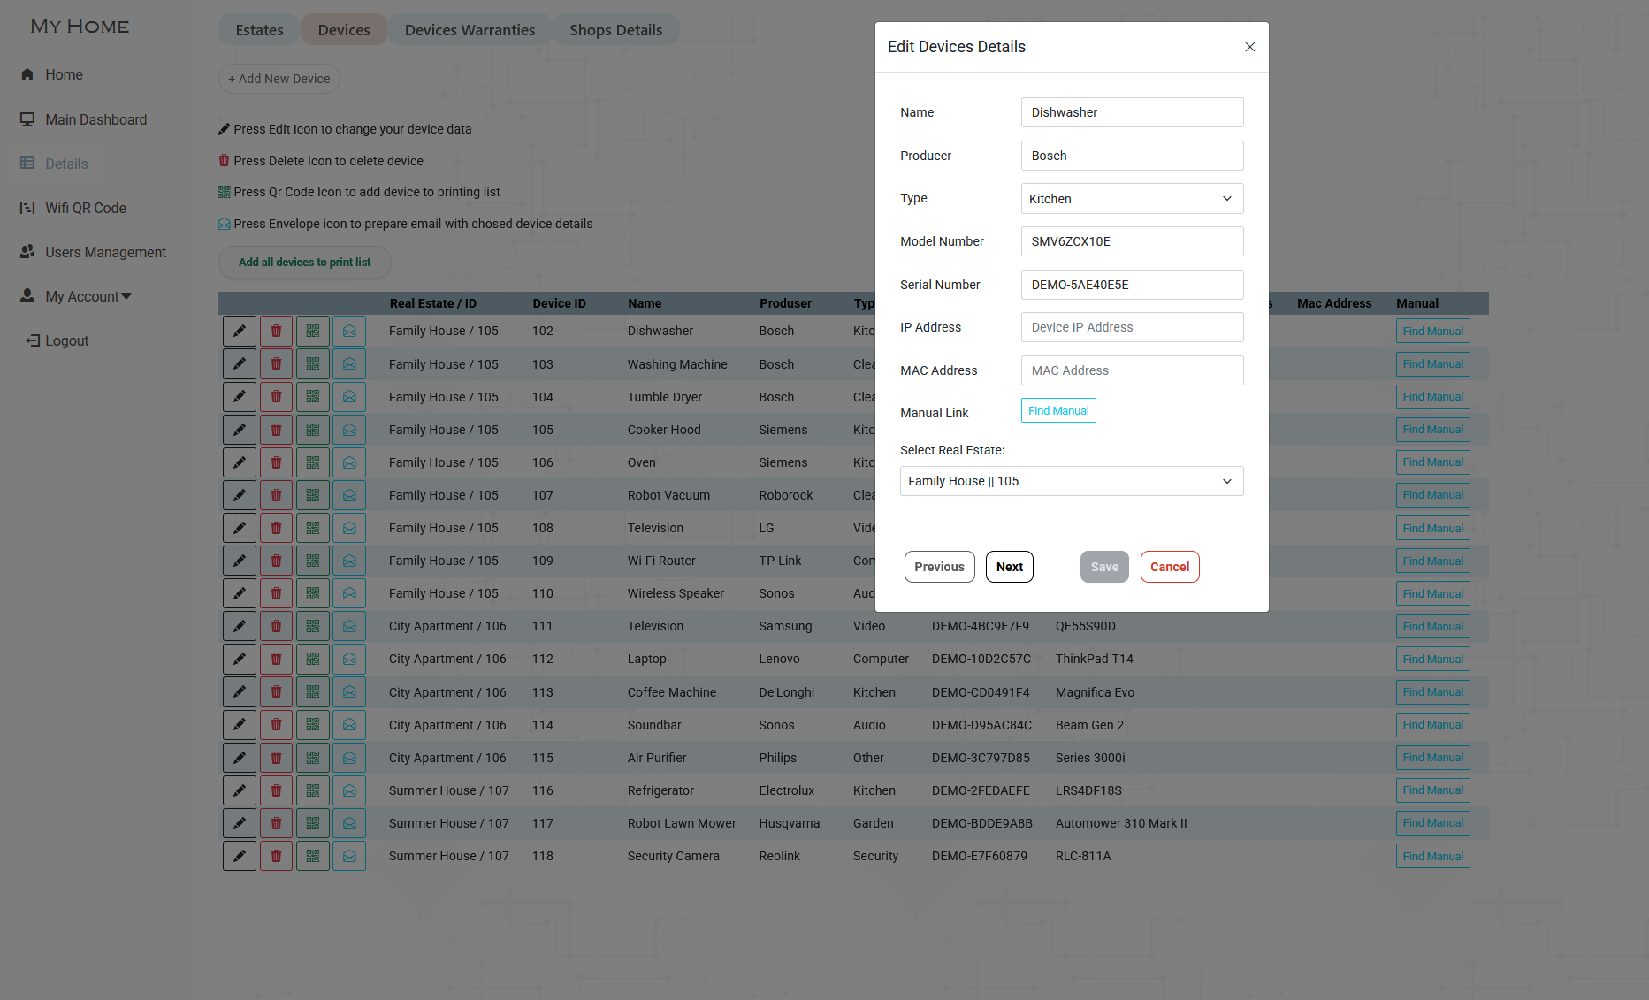Screen dimensions: 1649x1000
Task: Click the IP Address input field
Action: click(1132, 327)
